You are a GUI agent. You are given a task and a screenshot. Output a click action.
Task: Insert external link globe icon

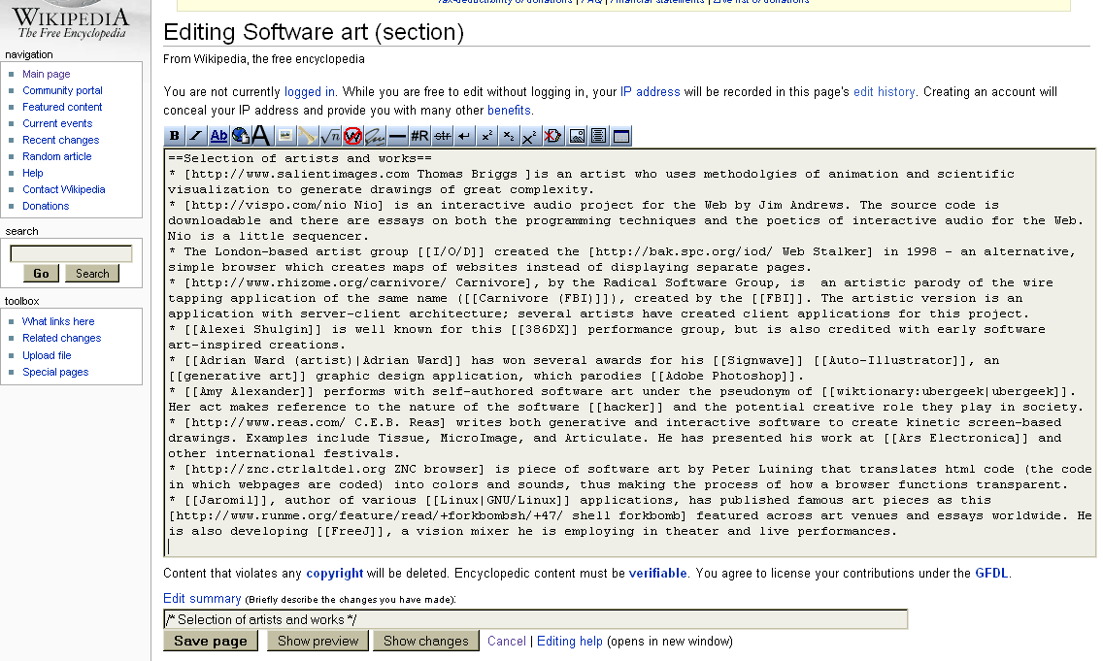(241, 136)
